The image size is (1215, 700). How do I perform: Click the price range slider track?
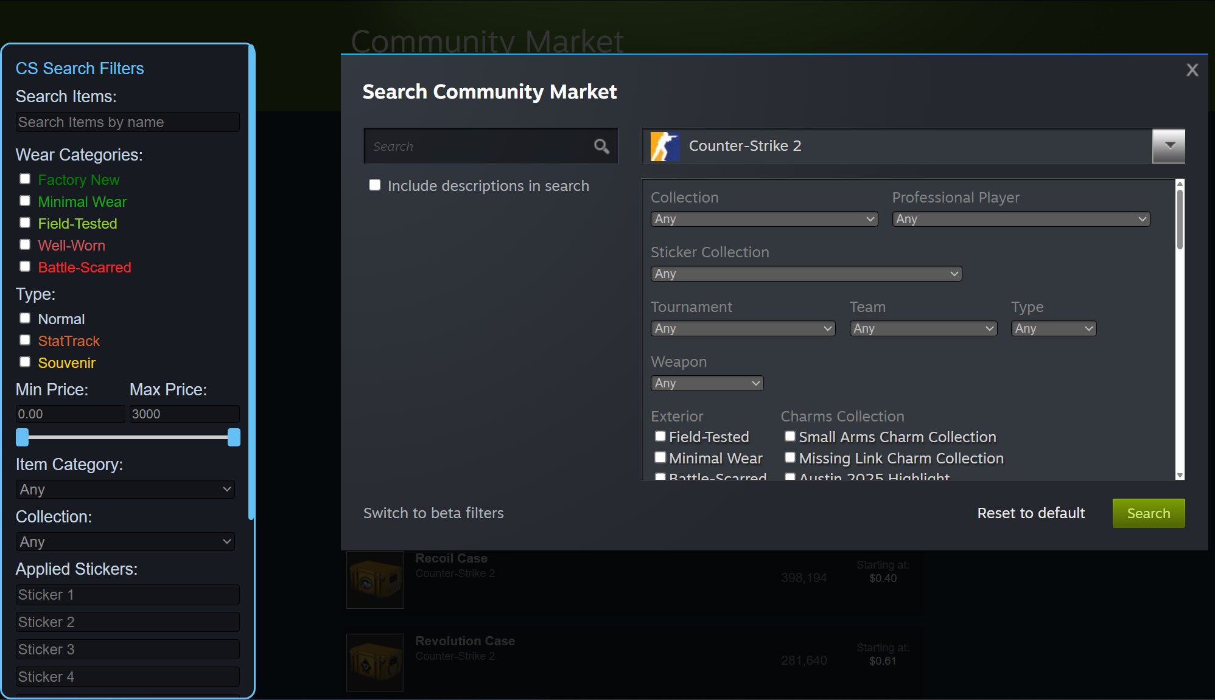[x=128, y=437]
